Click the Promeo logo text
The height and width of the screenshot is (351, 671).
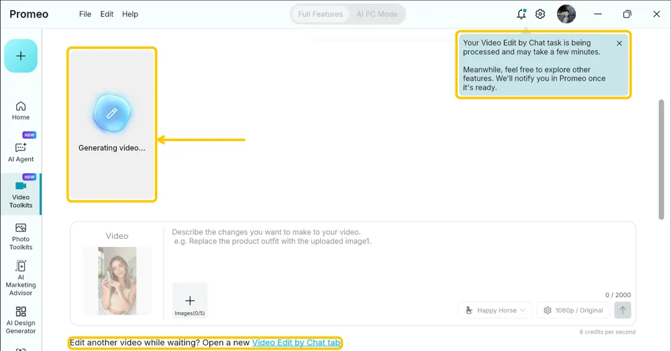(29, 14)
